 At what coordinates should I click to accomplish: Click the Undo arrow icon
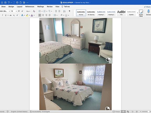9,3
